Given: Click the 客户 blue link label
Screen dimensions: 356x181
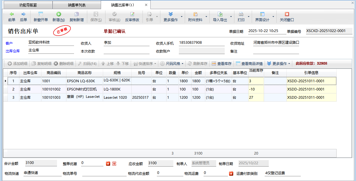Looking at the screenshot, I should tap(9, 43).
